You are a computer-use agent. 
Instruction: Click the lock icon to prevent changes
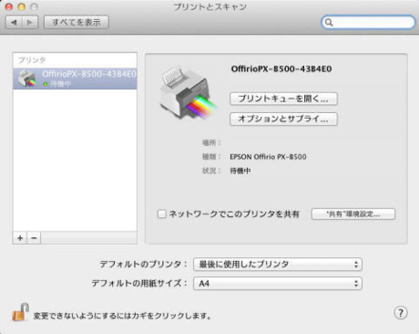(x=20, y=312)
